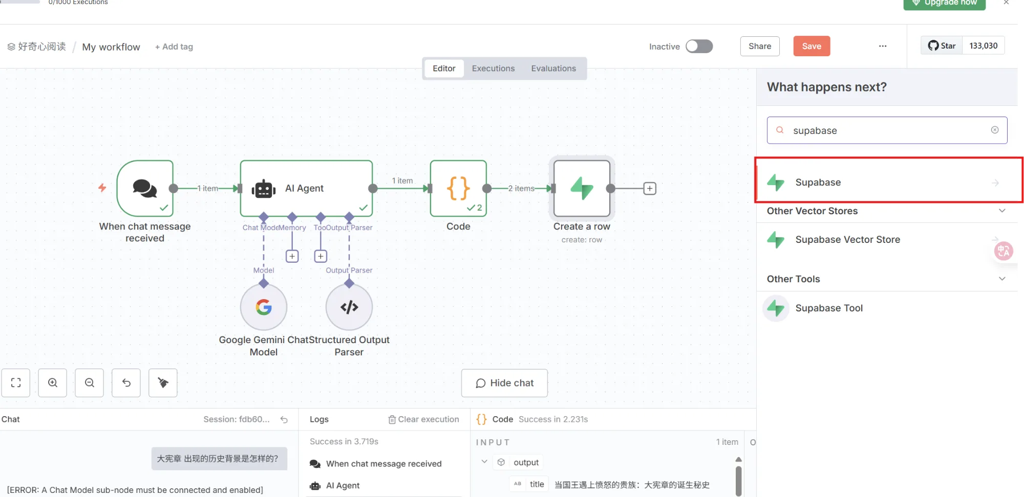The image size is (1024, 497).
Task: Toggle the workflow Inactive switch
Action: pos(699,46)
